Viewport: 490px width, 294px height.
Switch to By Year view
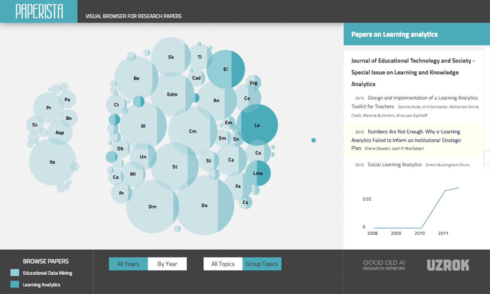pyautogui.click(x=167, y=264)
